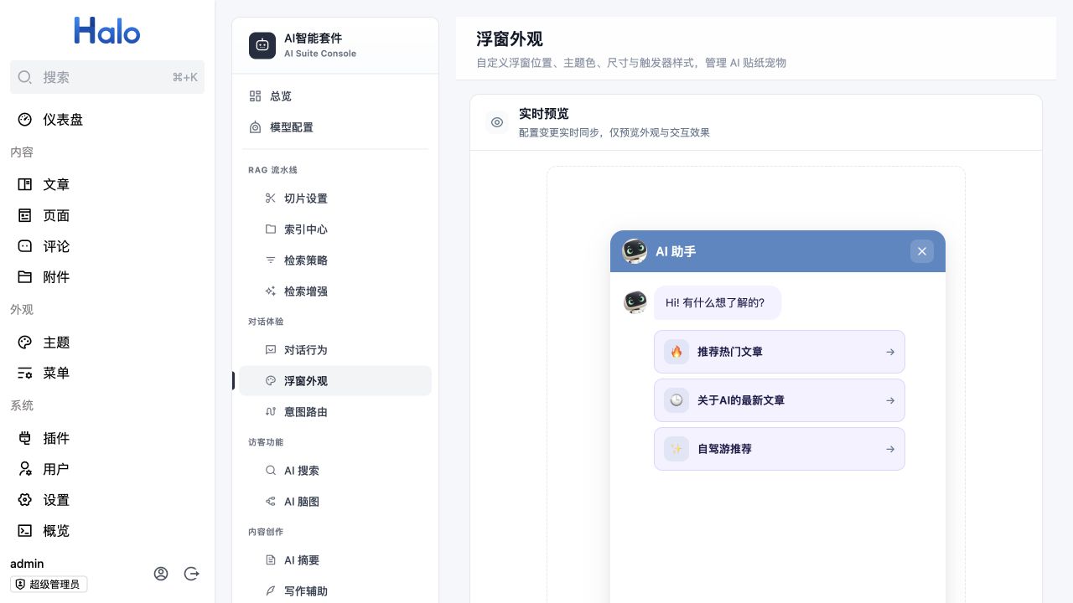Click the Halo logo

tap(107, 31)
